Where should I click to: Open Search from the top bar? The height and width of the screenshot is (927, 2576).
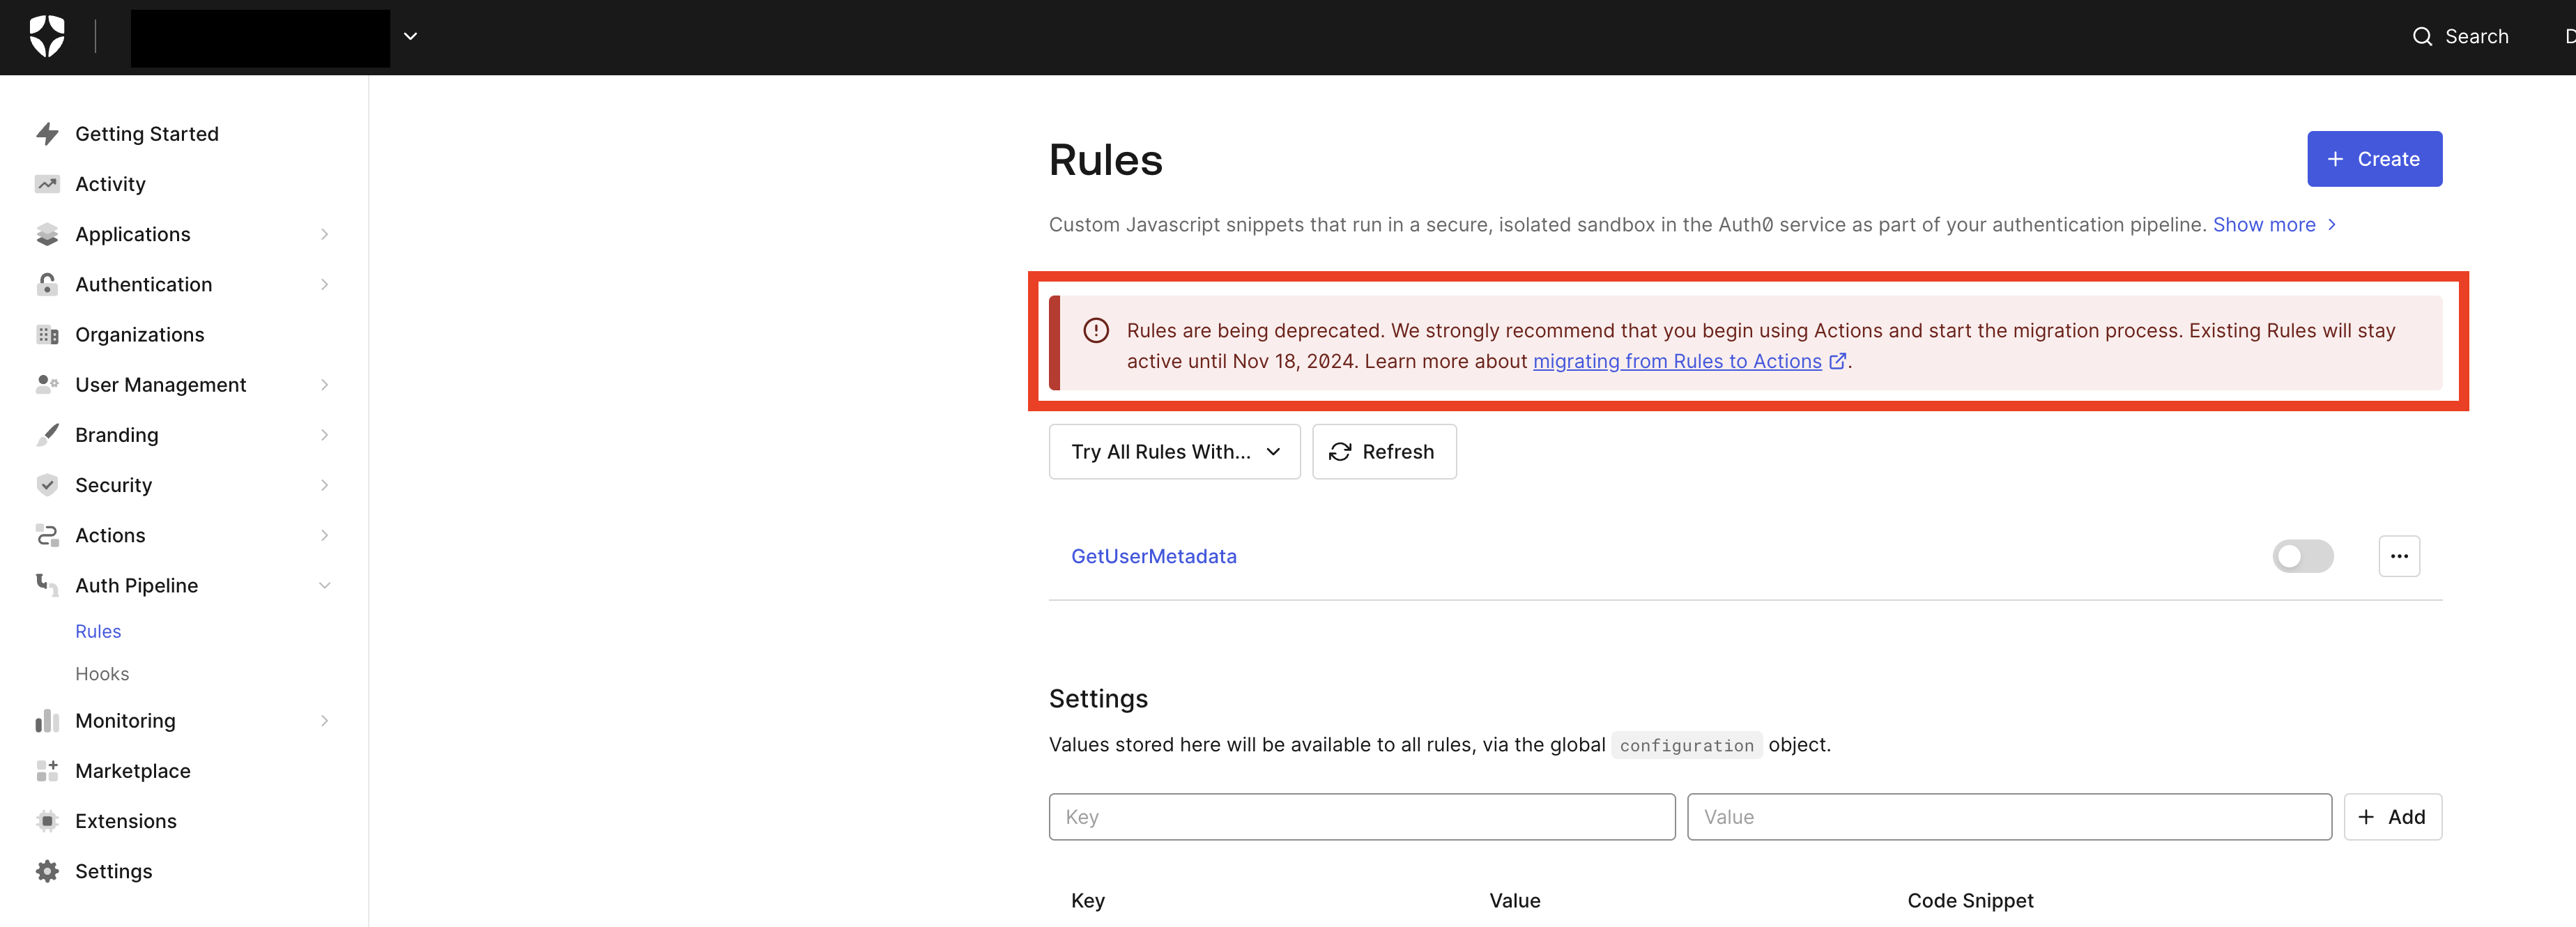click(2460, 36)
